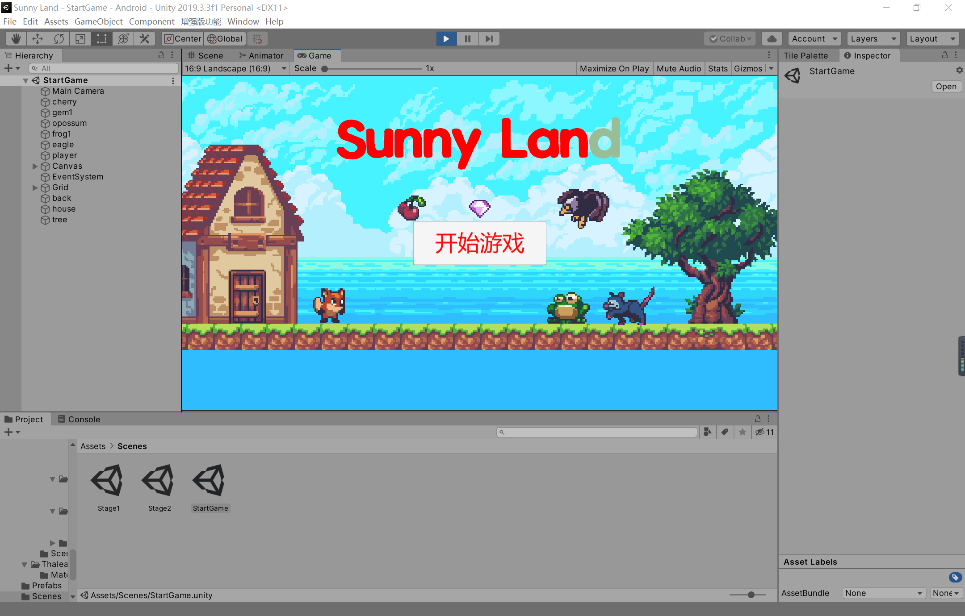Open the 16:9 Landscape aspect dropdown
Screen dimensions: 965x616
point(235,68)
